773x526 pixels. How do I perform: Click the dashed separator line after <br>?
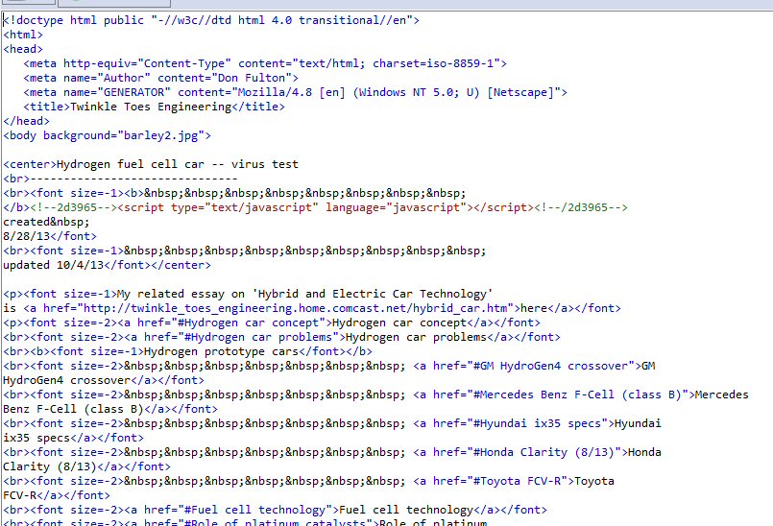click(x=133, y=179)
